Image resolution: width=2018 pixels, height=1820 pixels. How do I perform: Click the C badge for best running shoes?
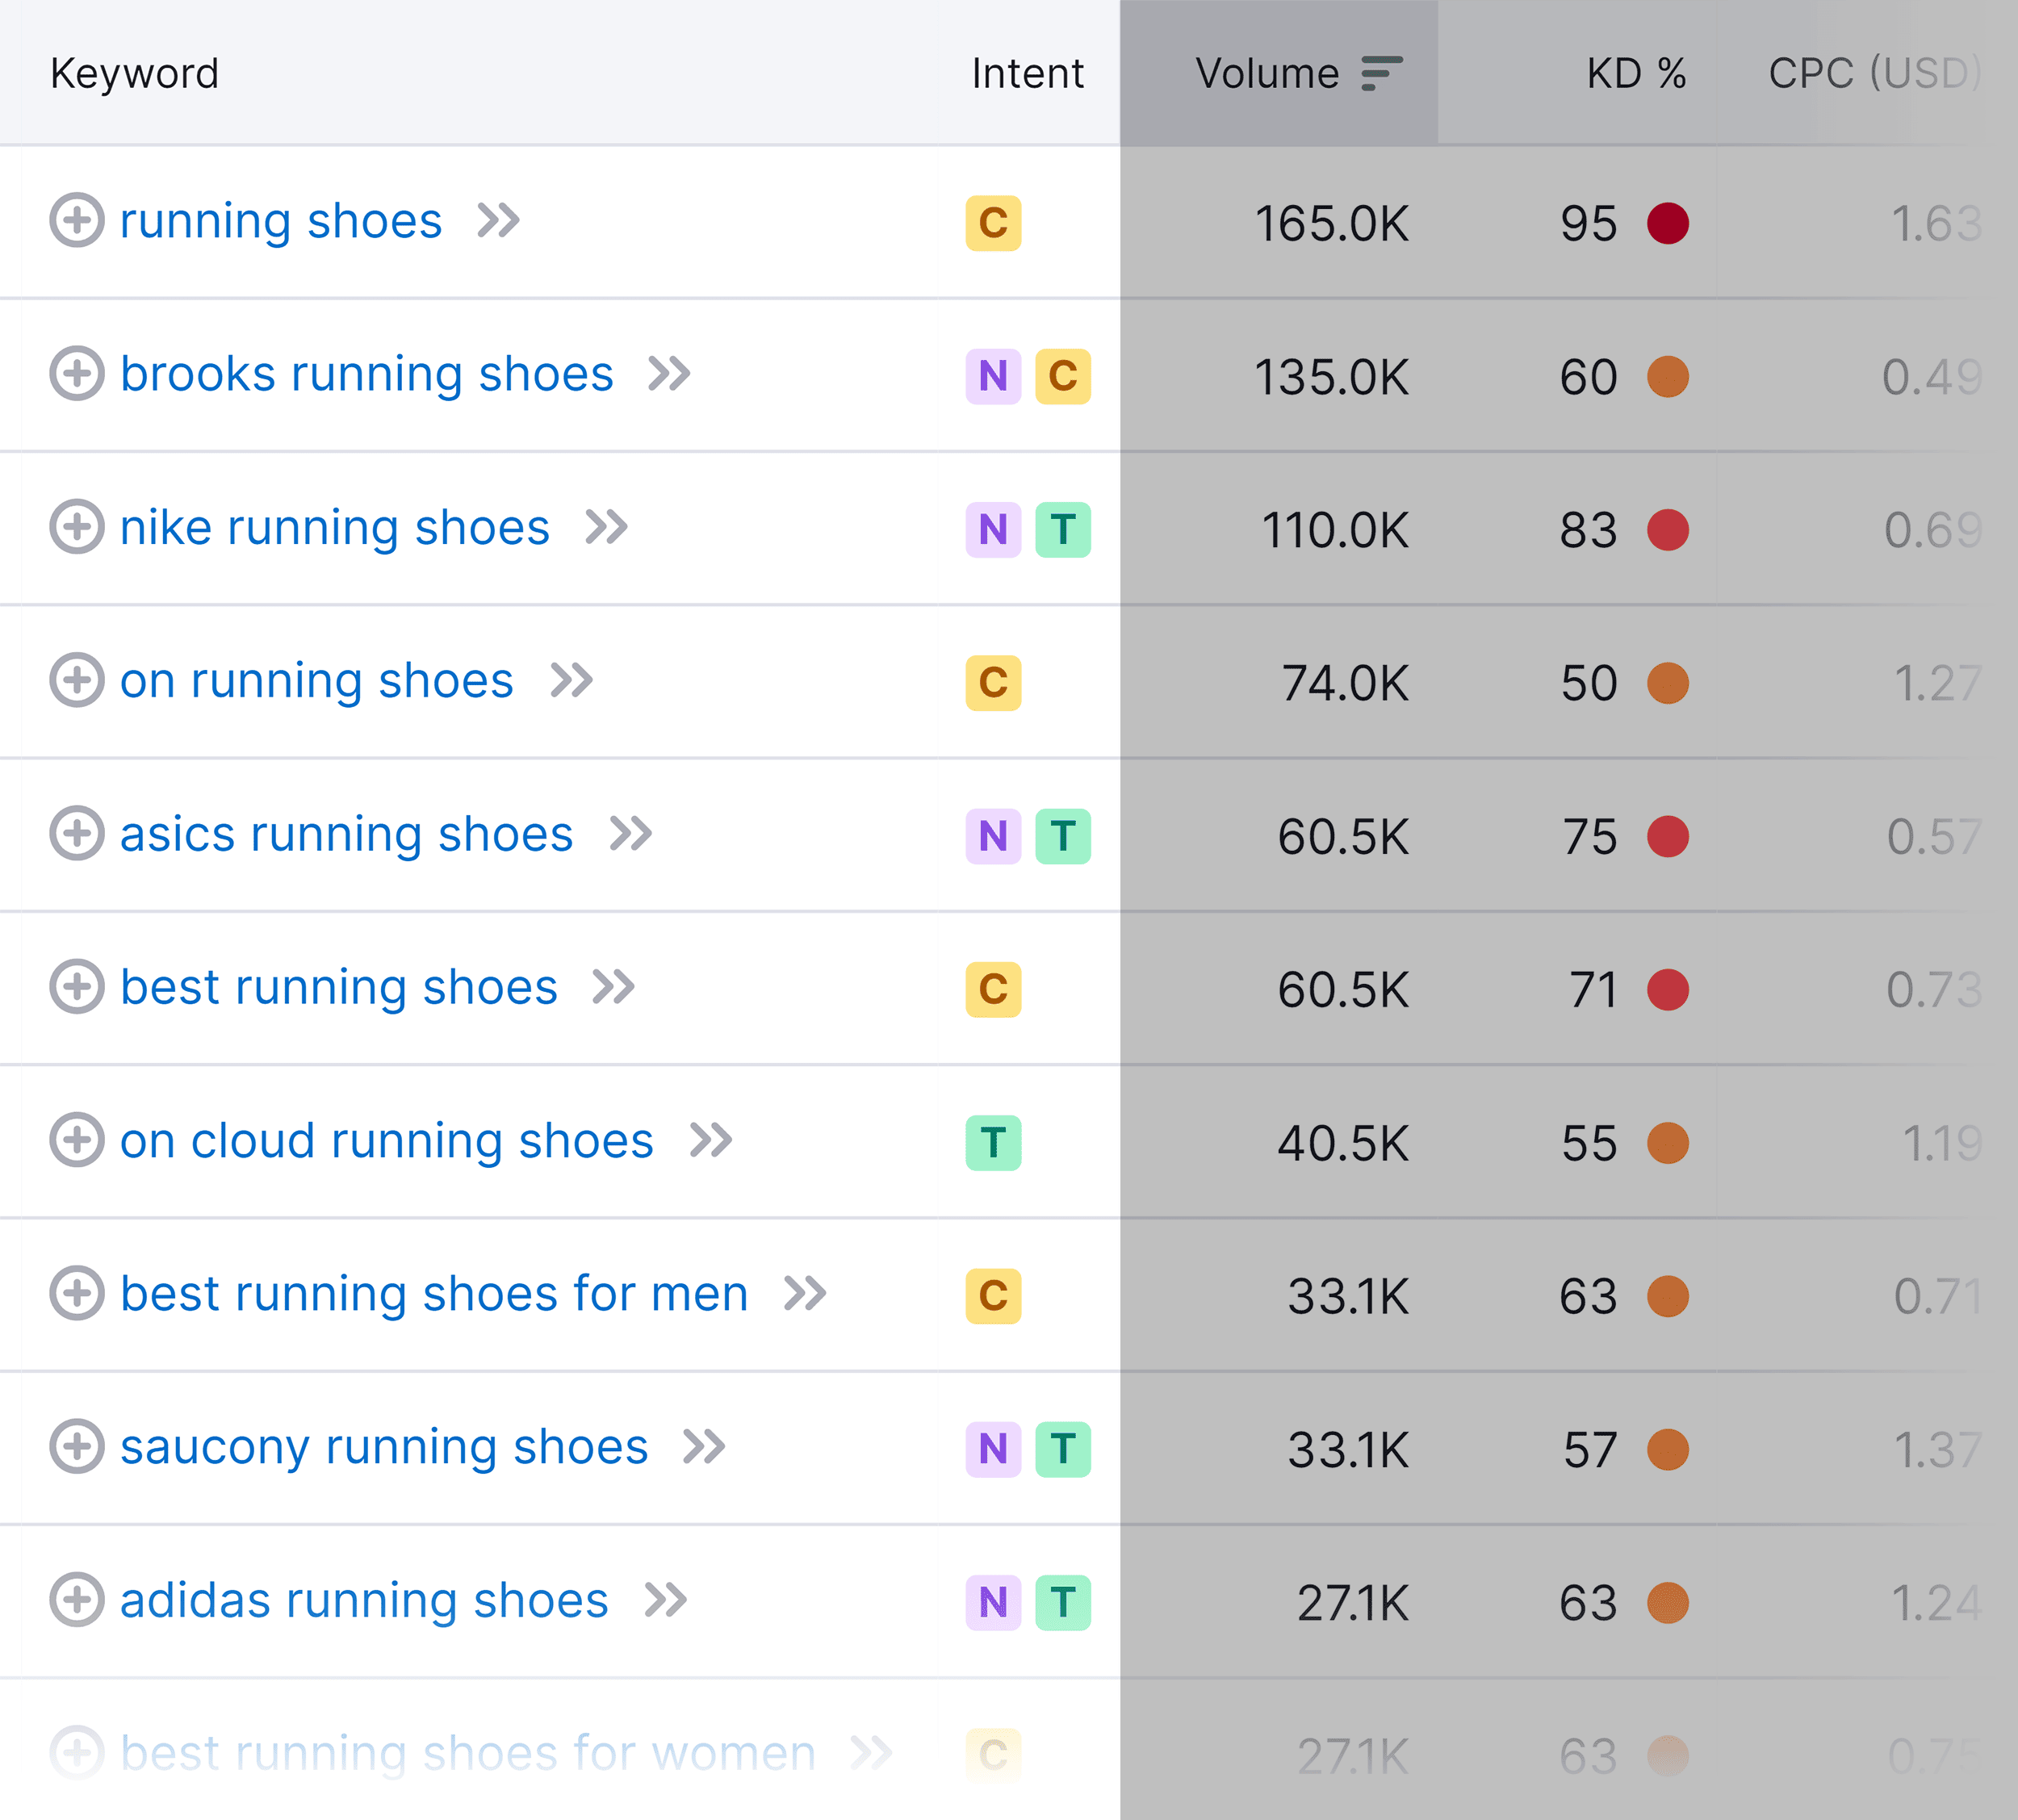pyautogui.click(x=992, y=988)
